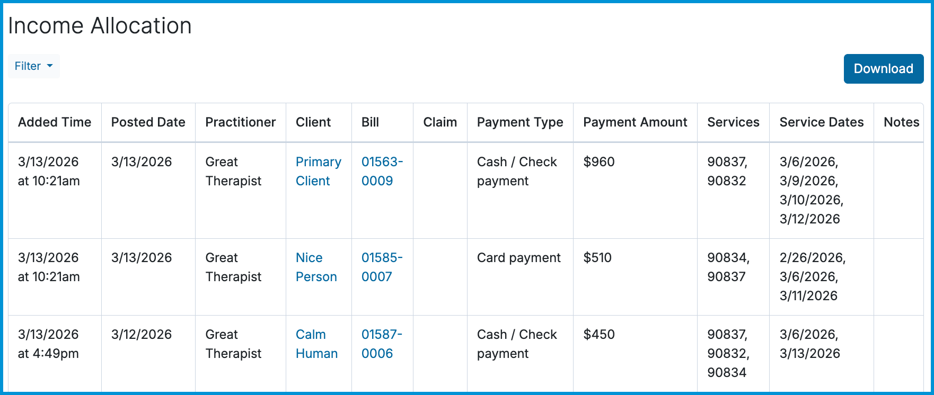Sort by the Added Time column
The height and width of the screenshot is (395, 934).
click(55, 122)
